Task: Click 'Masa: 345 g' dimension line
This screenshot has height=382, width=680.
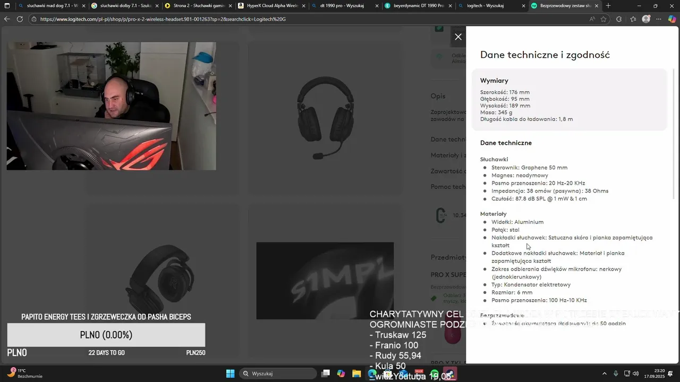Action: pos(496,112)
